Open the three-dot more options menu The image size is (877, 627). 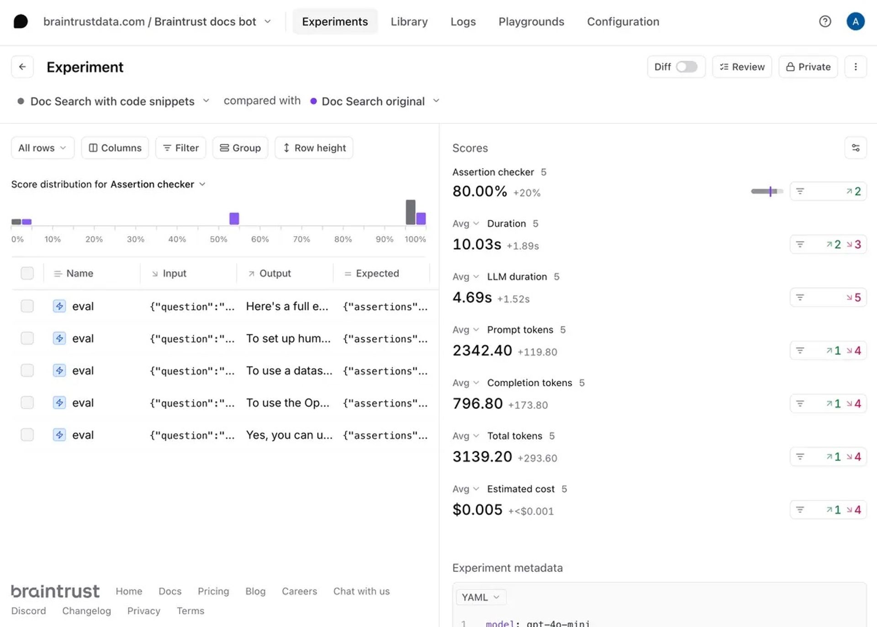tap(855, 67)
